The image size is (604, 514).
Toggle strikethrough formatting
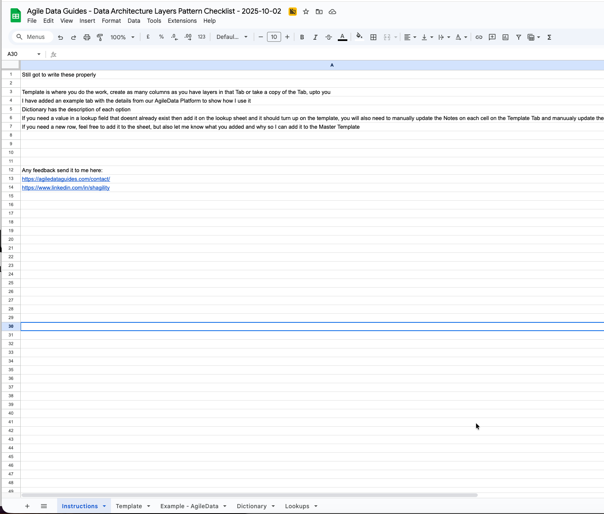coord(329,37)
